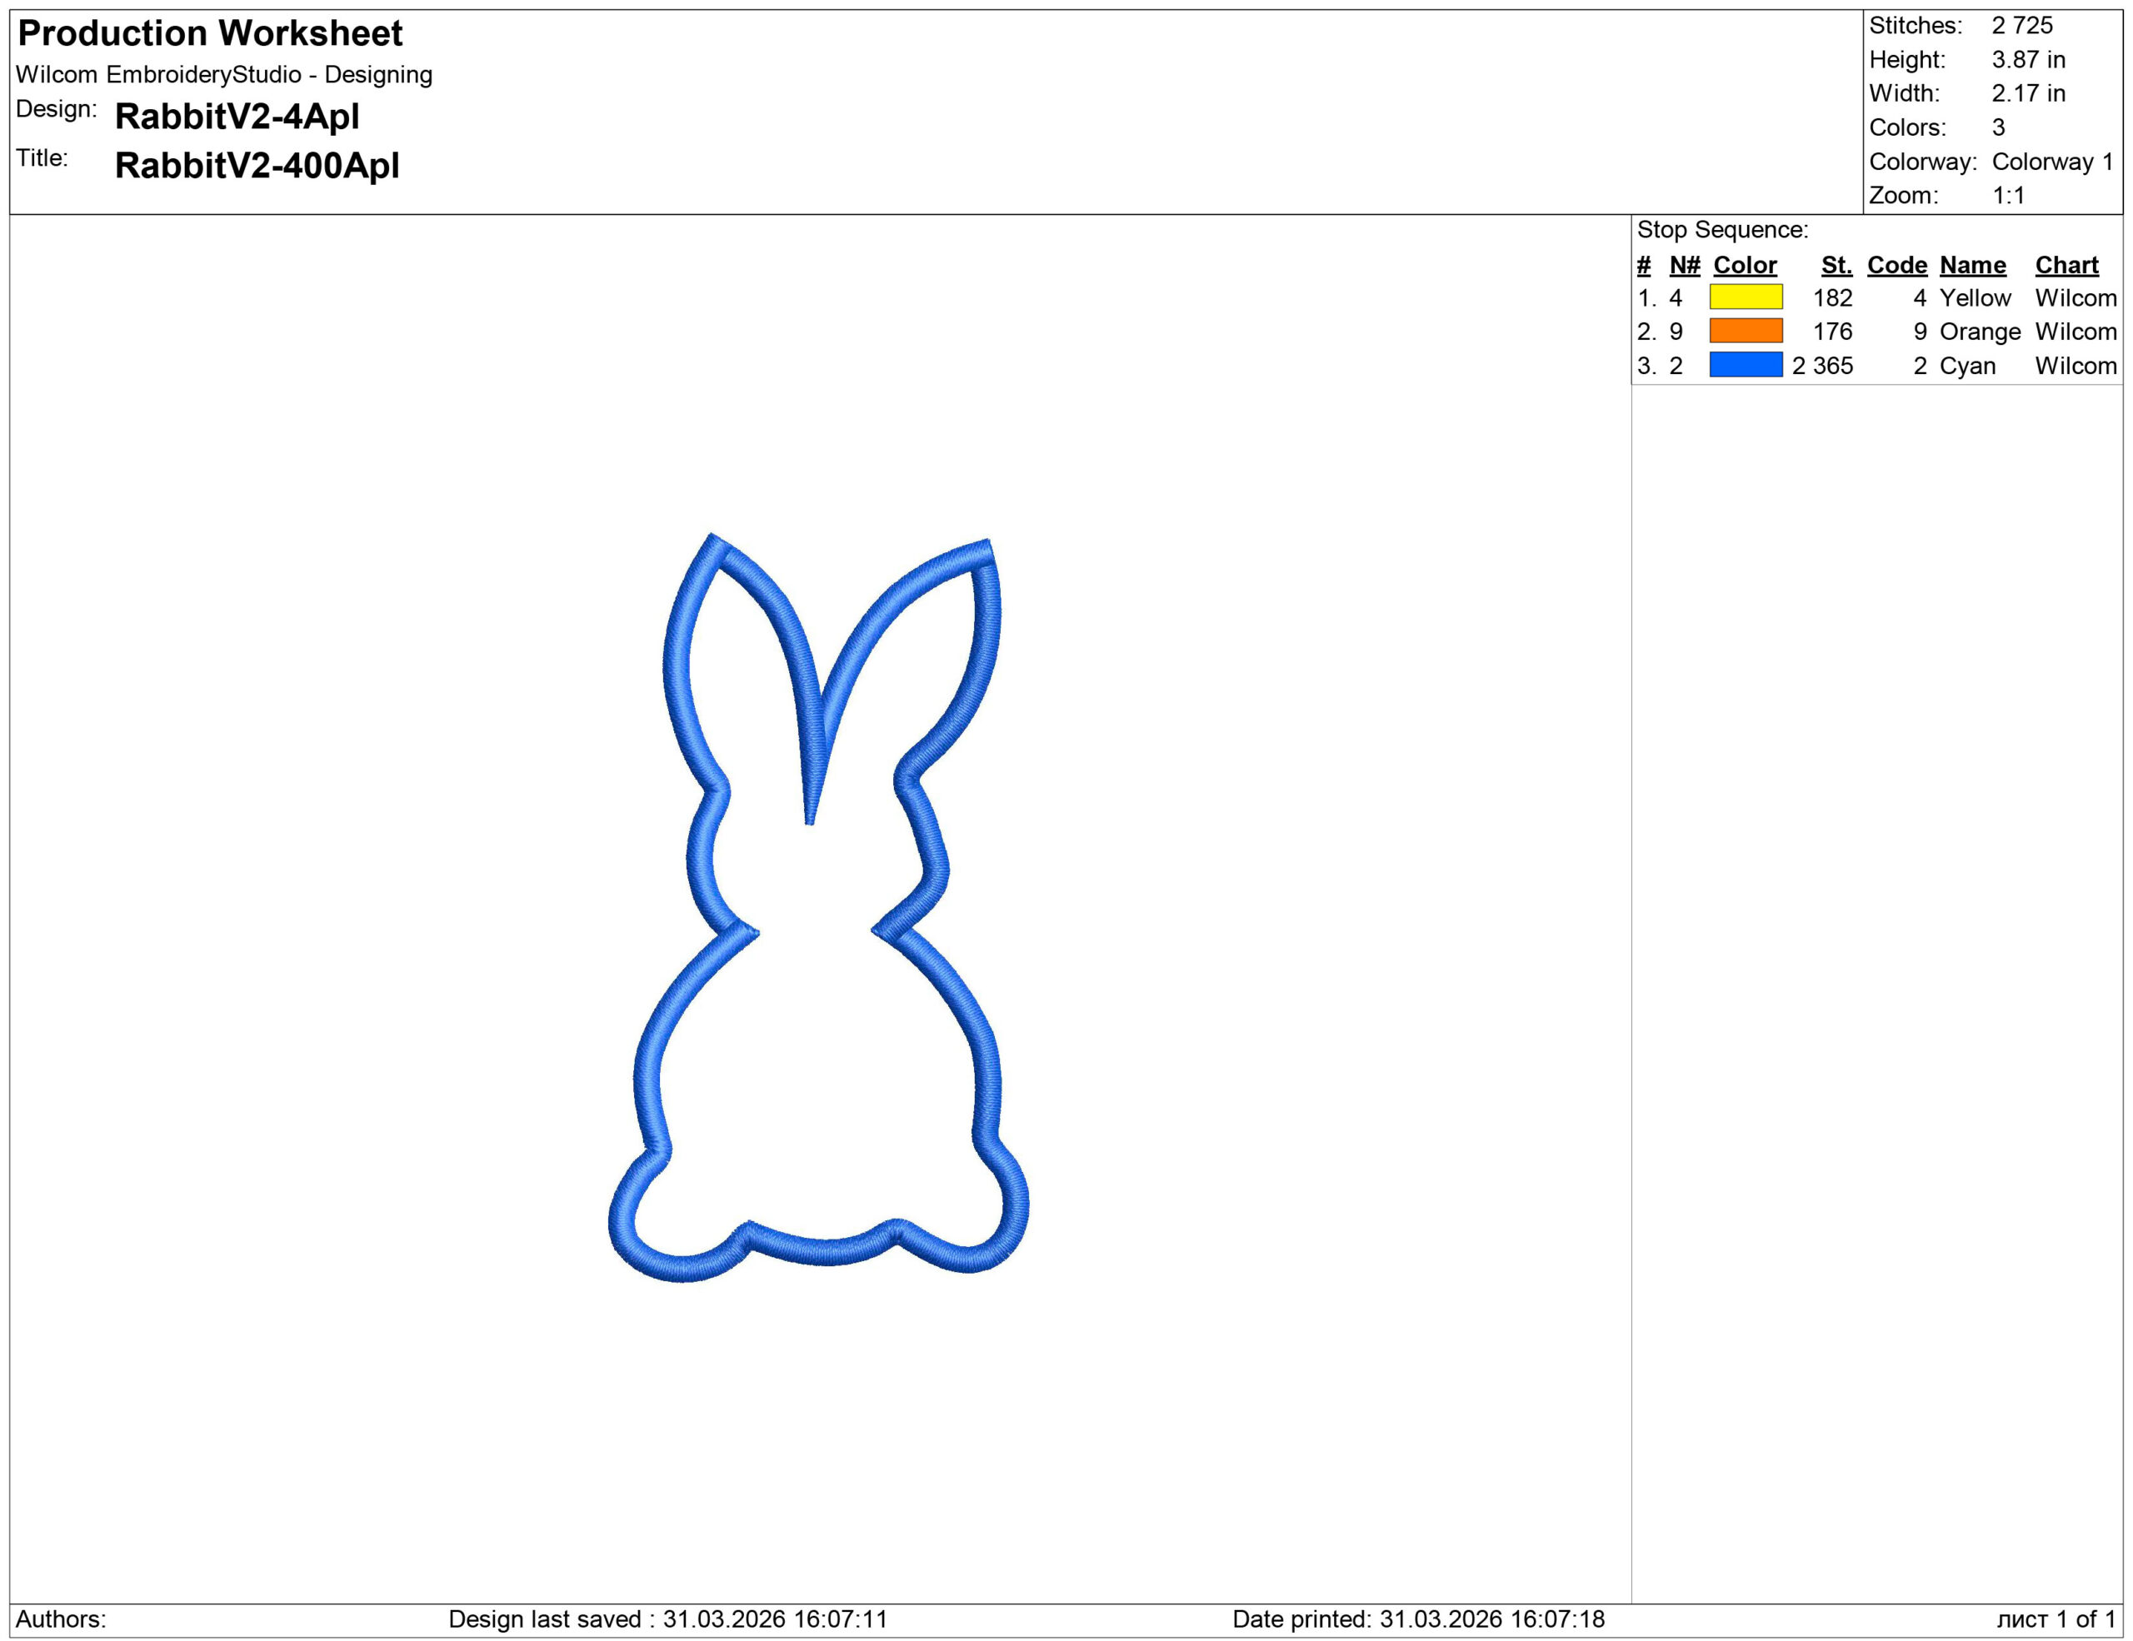Click the 'Stop Sequence:' panel heading
The height and width of the screenshot is (1641, 2133).
[x=1724, y=229]
